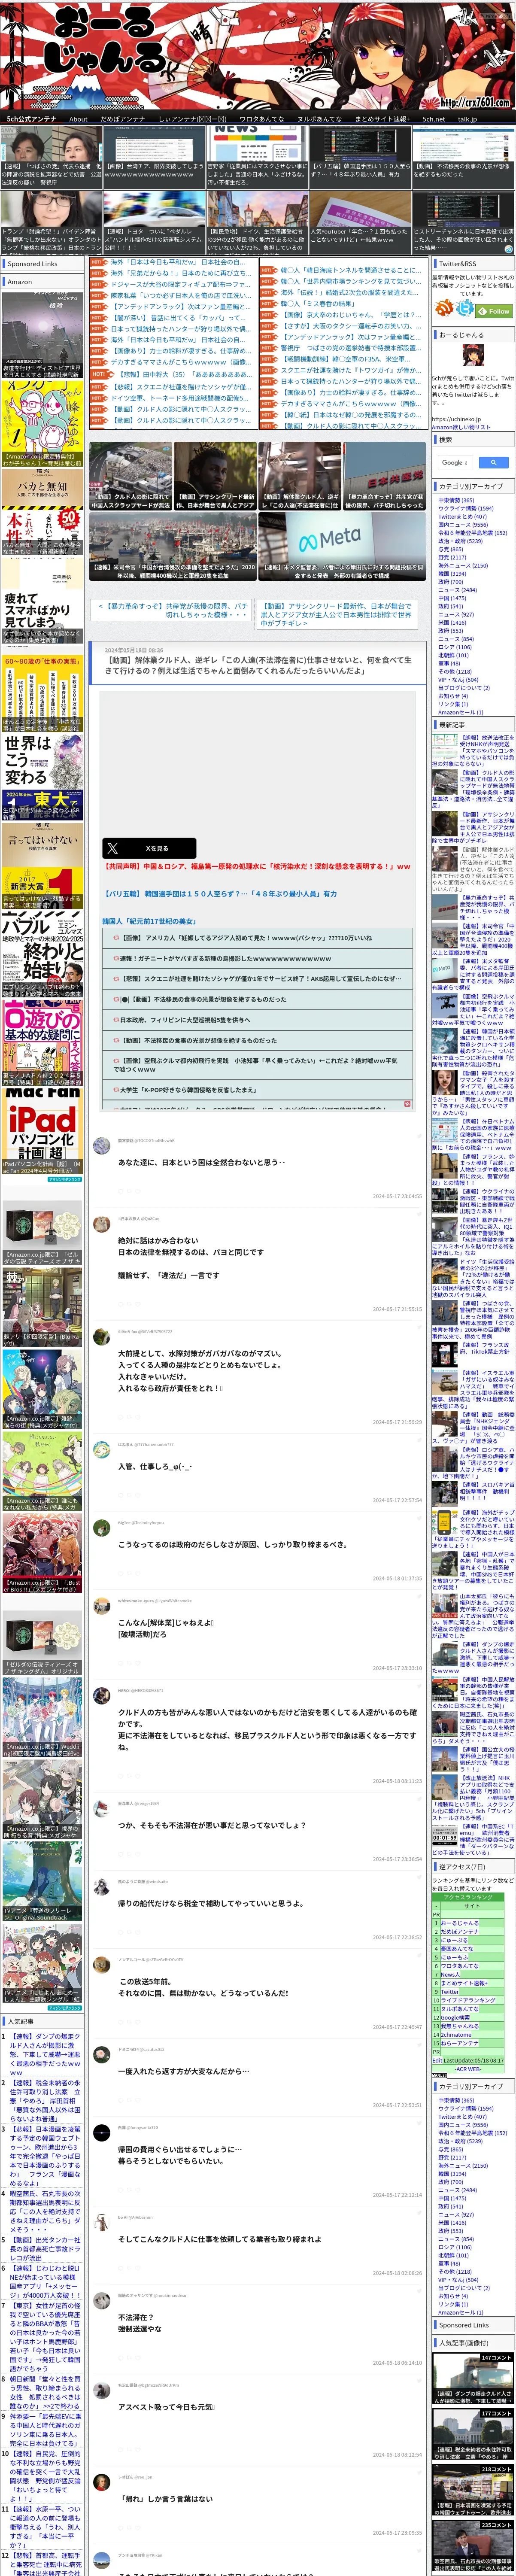Open popular article thumbnail with 235コメント badge

[x=472, y=2546]
